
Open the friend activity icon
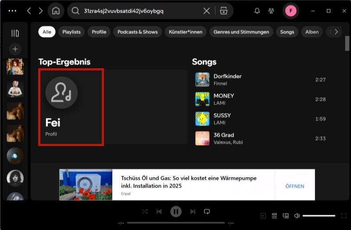[x=271, y=11]
